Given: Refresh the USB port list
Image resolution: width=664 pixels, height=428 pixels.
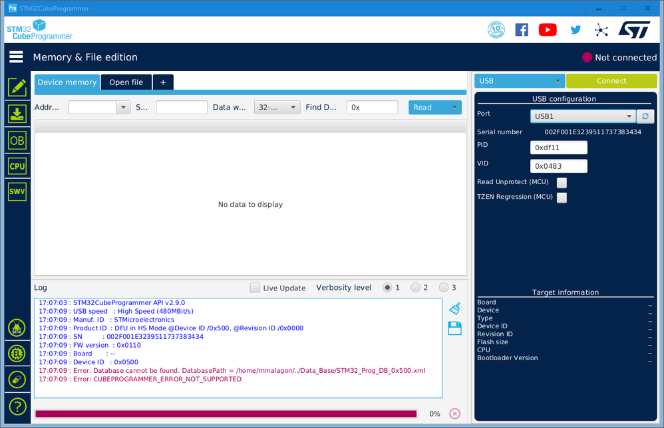Looking at the screenshot, I should tap(645, 116).
